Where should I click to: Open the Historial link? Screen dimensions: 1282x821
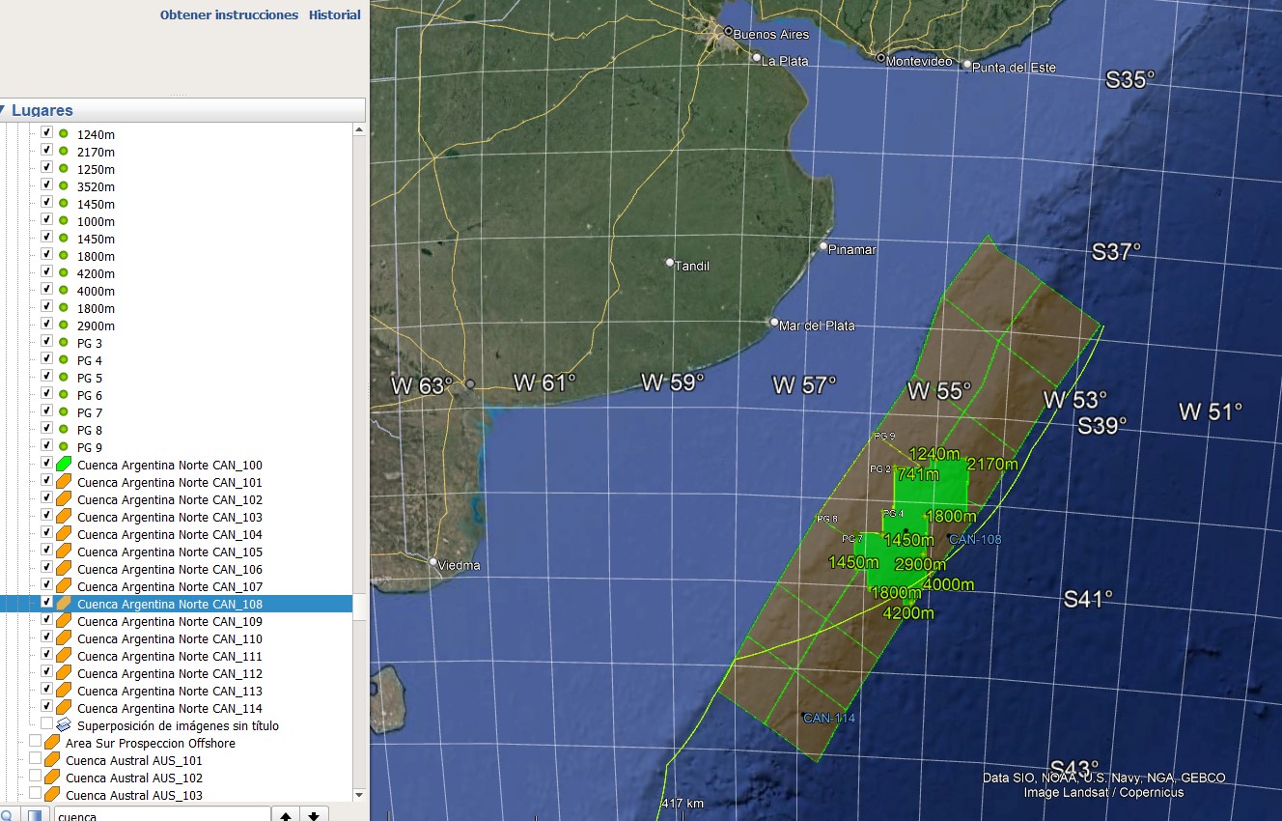334,15
